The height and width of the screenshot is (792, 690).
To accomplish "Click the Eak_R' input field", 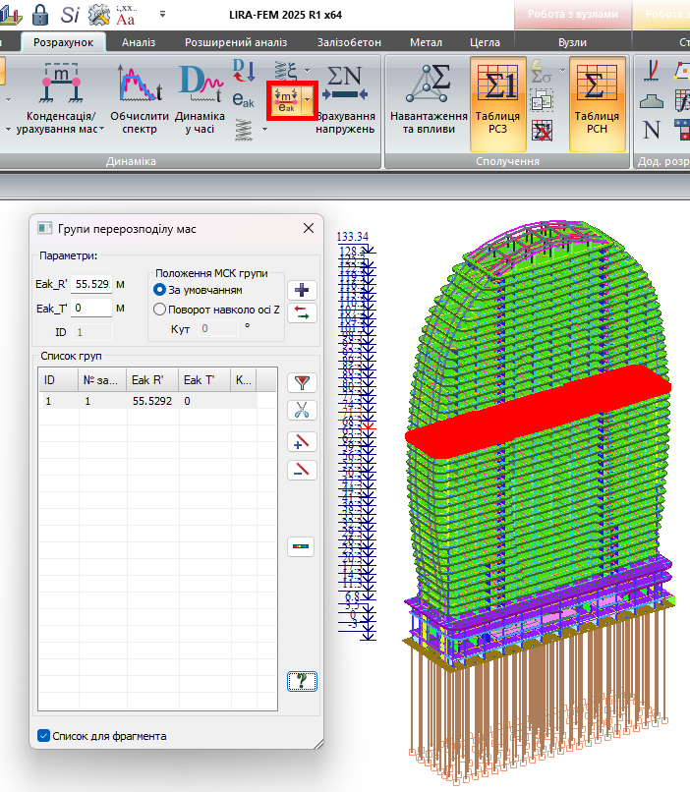I will (x=91, y=284).
